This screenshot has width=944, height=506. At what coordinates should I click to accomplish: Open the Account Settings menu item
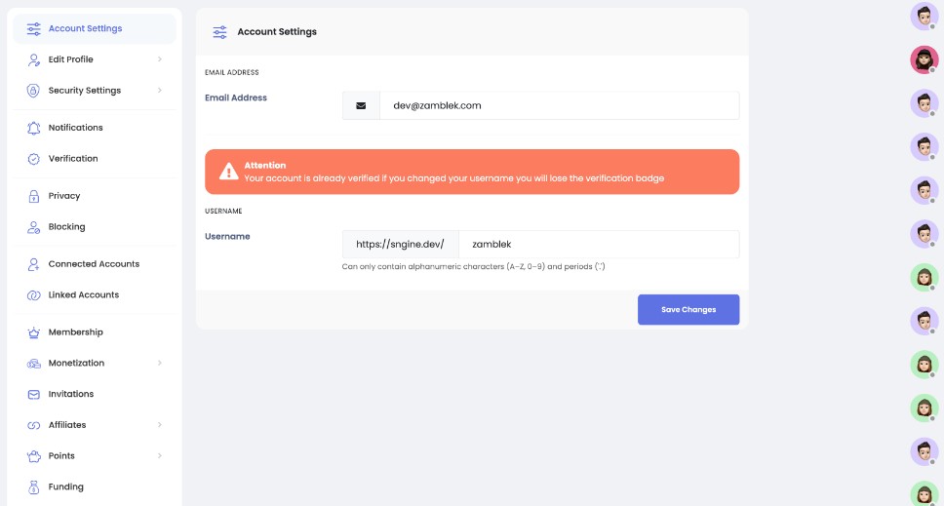85,29
